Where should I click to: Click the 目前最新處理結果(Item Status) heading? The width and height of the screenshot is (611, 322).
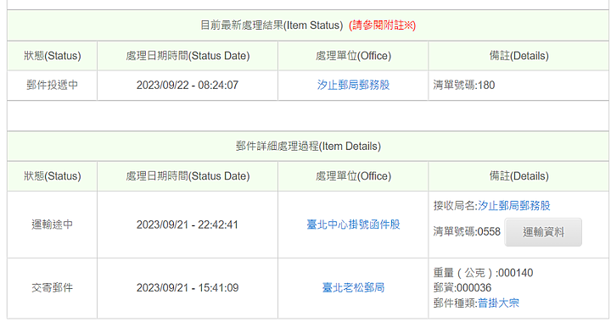(272, 25)
